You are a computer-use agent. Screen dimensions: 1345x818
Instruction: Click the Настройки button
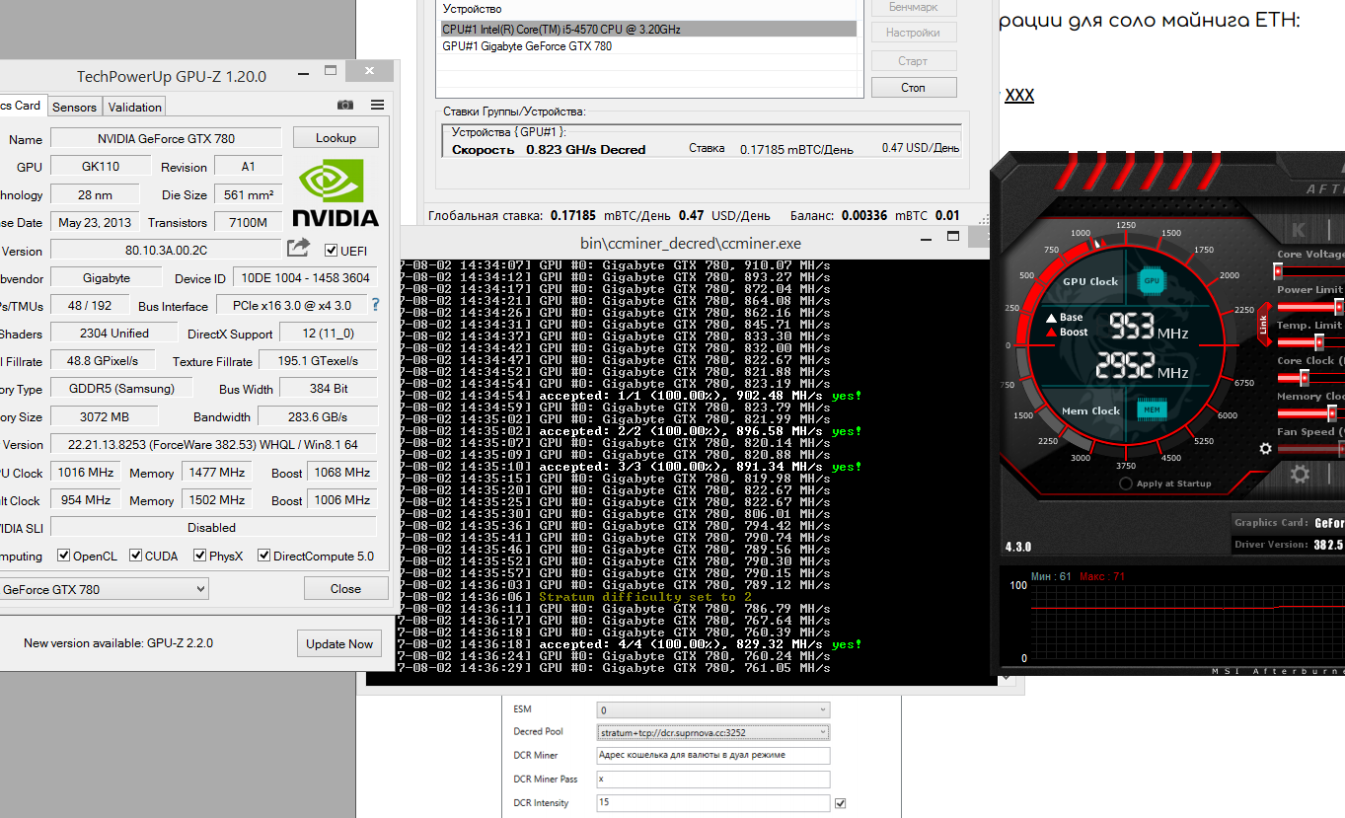pyautogui.click(x=914, y=33)
